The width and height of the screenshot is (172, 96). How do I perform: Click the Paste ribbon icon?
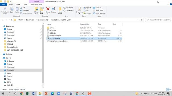click(17, 10)
